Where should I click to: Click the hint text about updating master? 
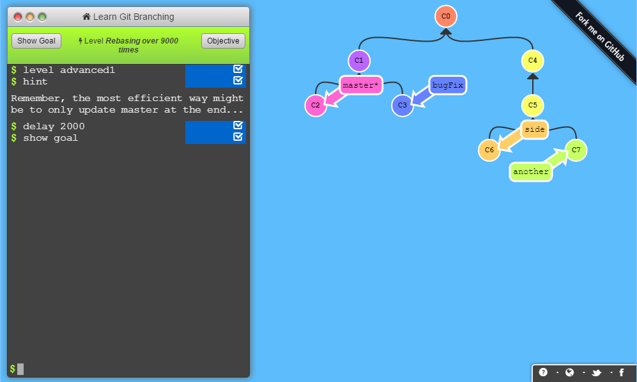127,104
